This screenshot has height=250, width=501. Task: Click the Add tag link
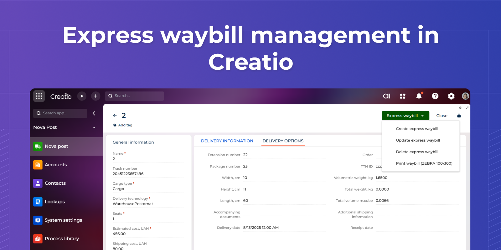[125, 125]
